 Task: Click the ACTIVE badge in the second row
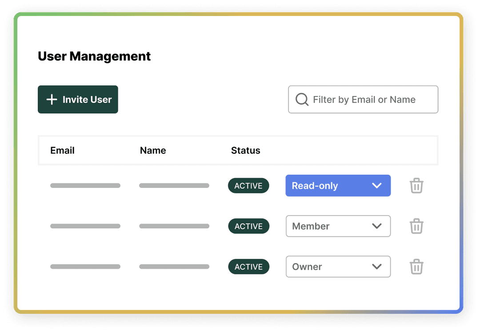[248, 226]
